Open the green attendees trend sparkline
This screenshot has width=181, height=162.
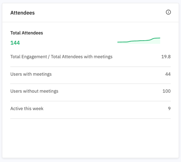139,41
